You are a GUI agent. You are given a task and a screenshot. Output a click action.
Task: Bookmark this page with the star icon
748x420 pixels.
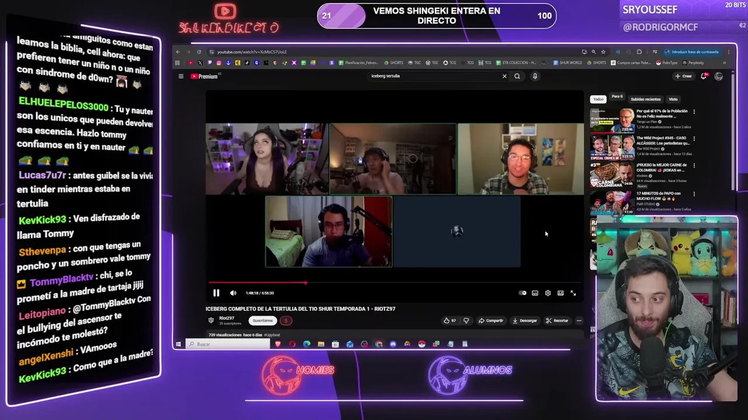click(603, 52)
